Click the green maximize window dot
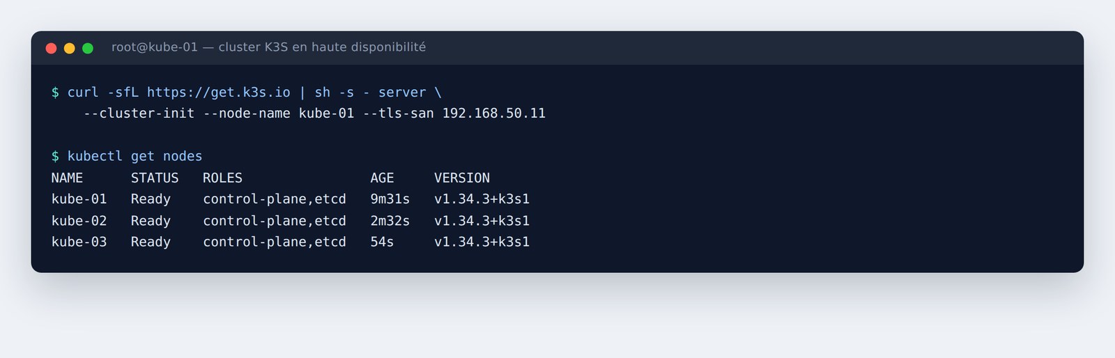The width and height of the screenshot is (1115, 358). click(88, 48)
